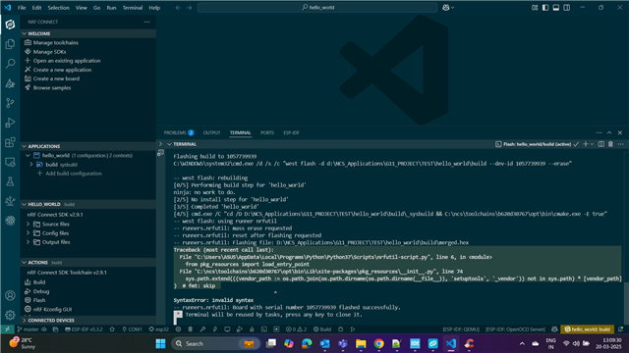Click the master branch in status bar
629x353 pixels.
tap(28, 329)
